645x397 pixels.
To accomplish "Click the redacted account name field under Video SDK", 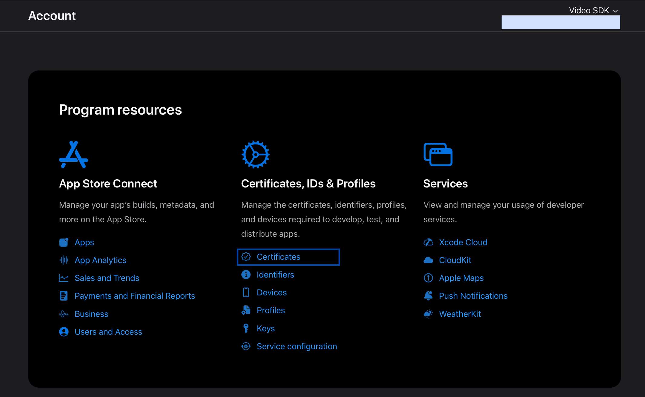I will click(561, 22).
